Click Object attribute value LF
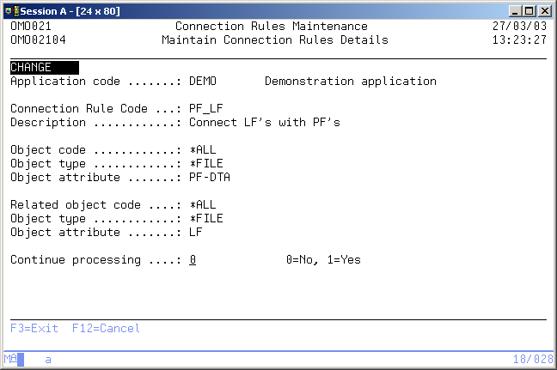 click(196, 233)
